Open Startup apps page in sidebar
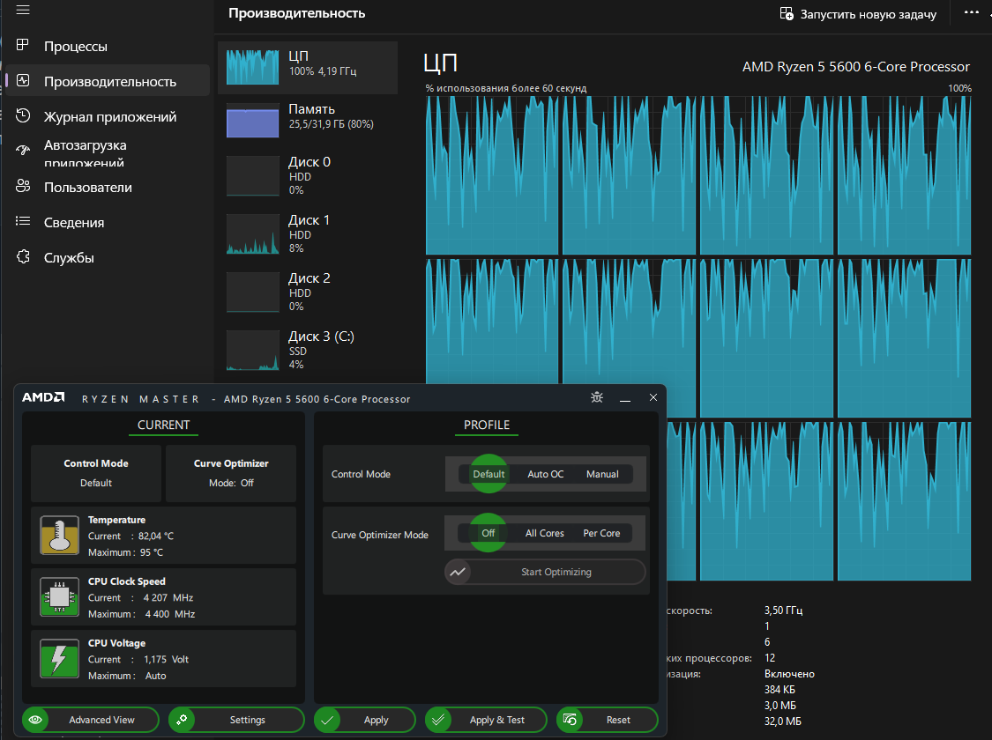992x740 pixels. click(x=85, y=152)
